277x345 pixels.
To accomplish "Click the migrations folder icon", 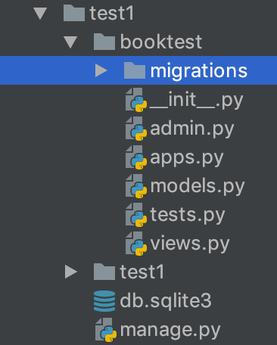I will pyautogui.click(x=135, y=70).
